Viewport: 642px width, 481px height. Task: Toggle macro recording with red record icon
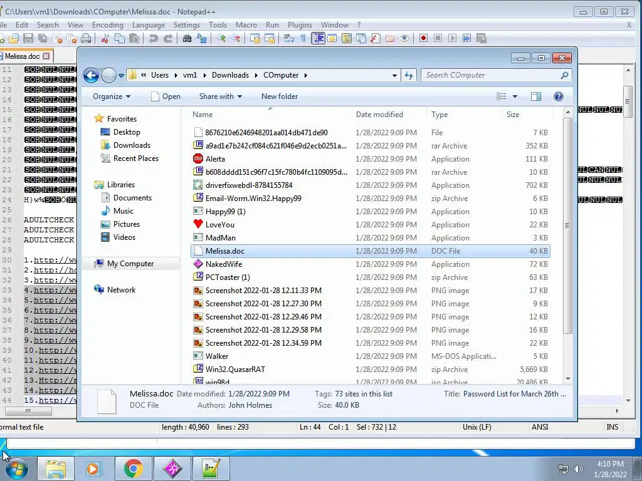point(423,38)
